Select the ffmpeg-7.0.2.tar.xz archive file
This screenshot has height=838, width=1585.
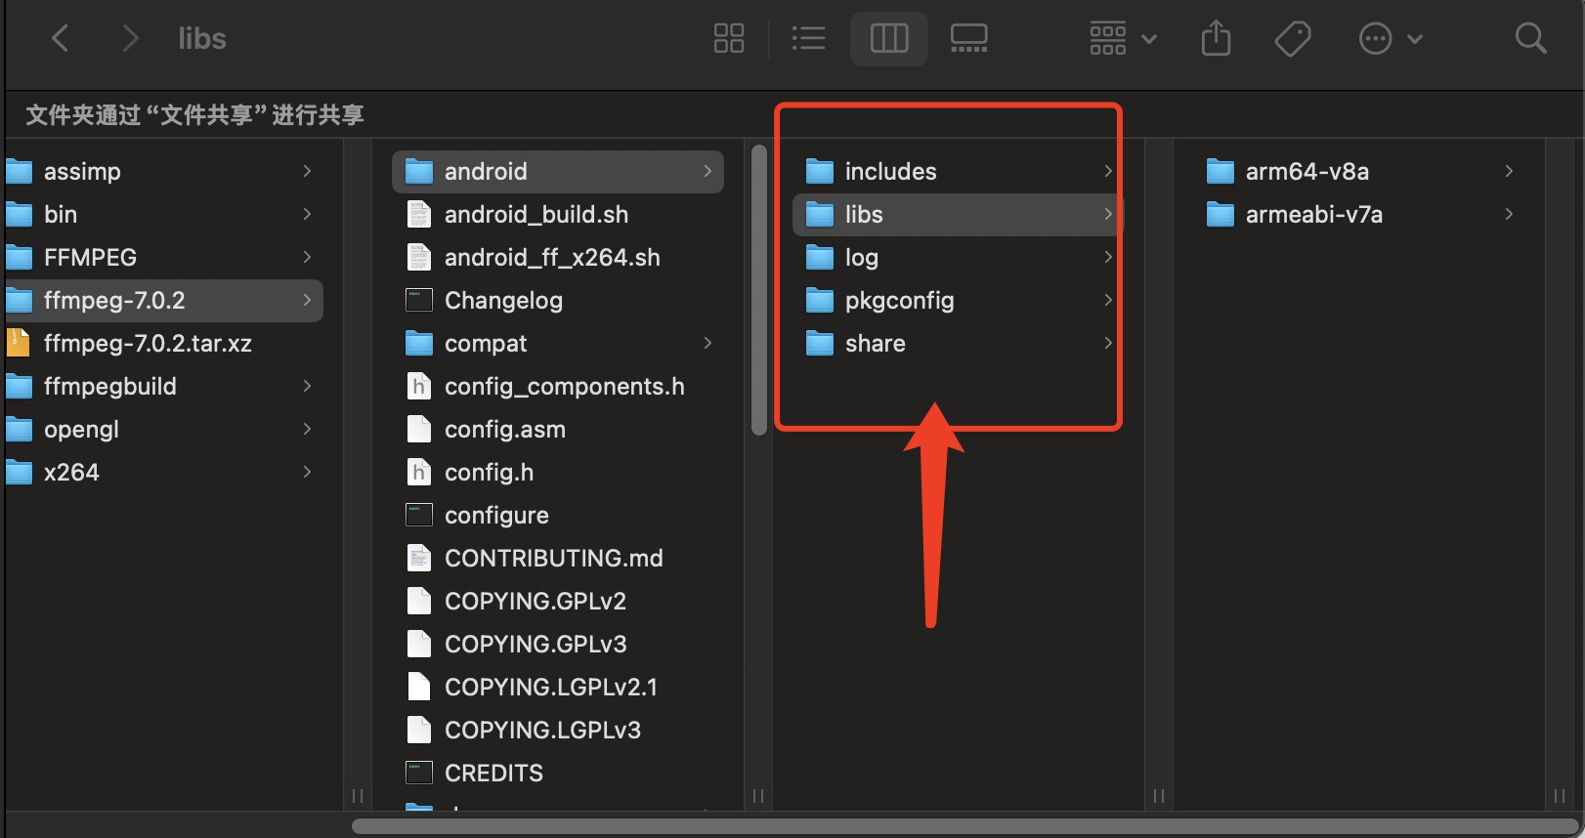pyautogui.click(x=162, y=344)
